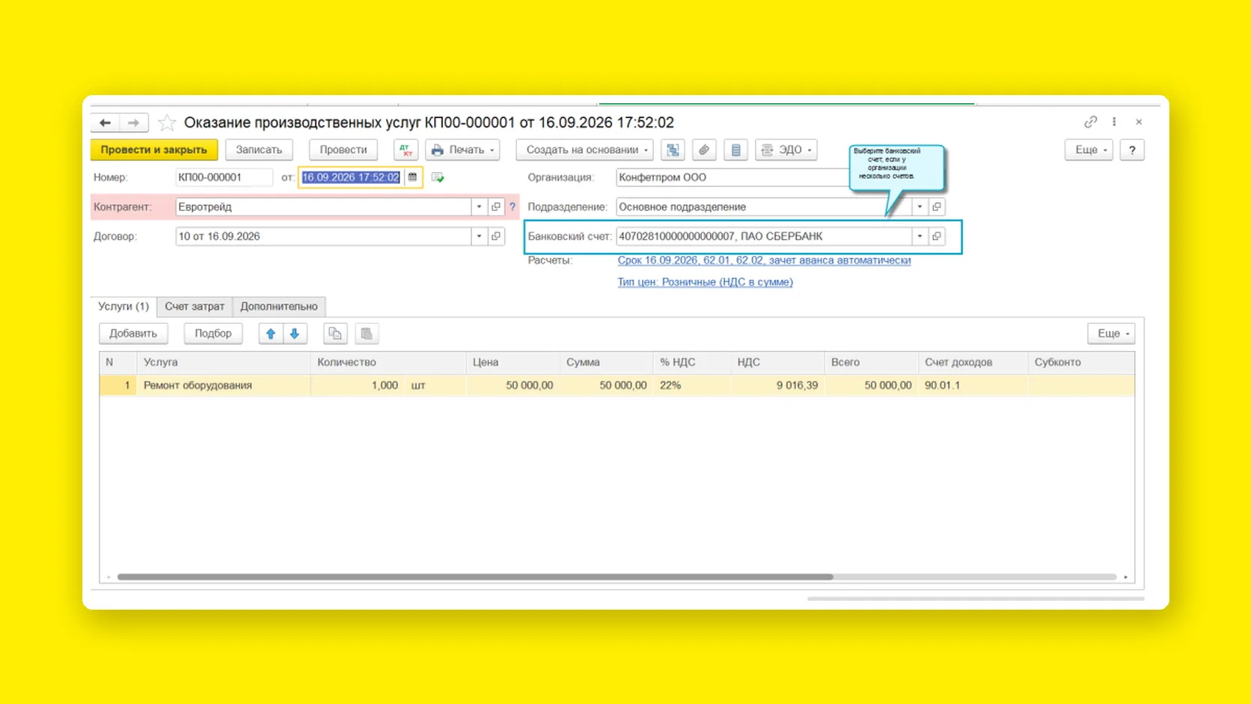Open Контрагент Евротрейд card icon
This screenshot has height=704, width=1251.
496,206
